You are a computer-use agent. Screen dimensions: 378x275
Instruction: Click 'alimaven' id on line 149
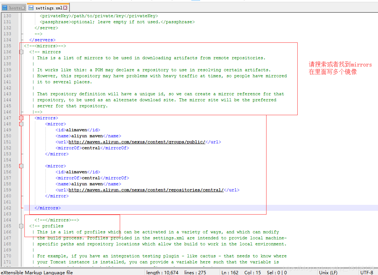[77, 130]
